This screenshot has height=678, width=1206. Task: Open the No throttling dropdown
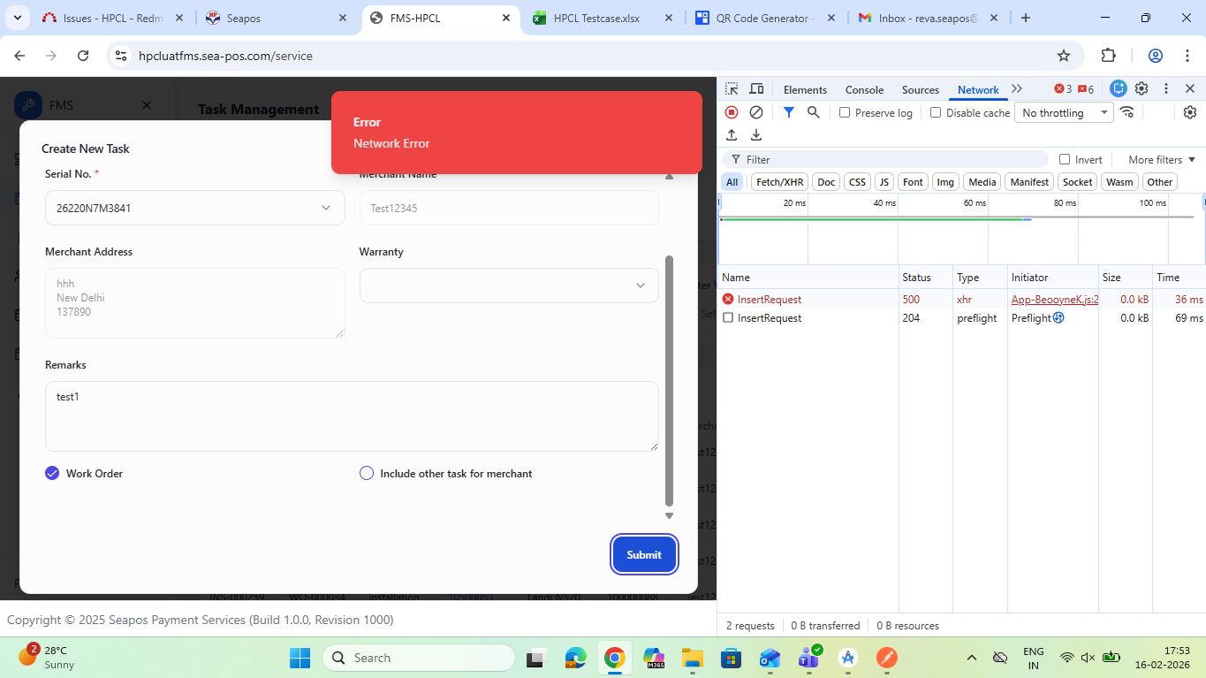click(1064, 113)
